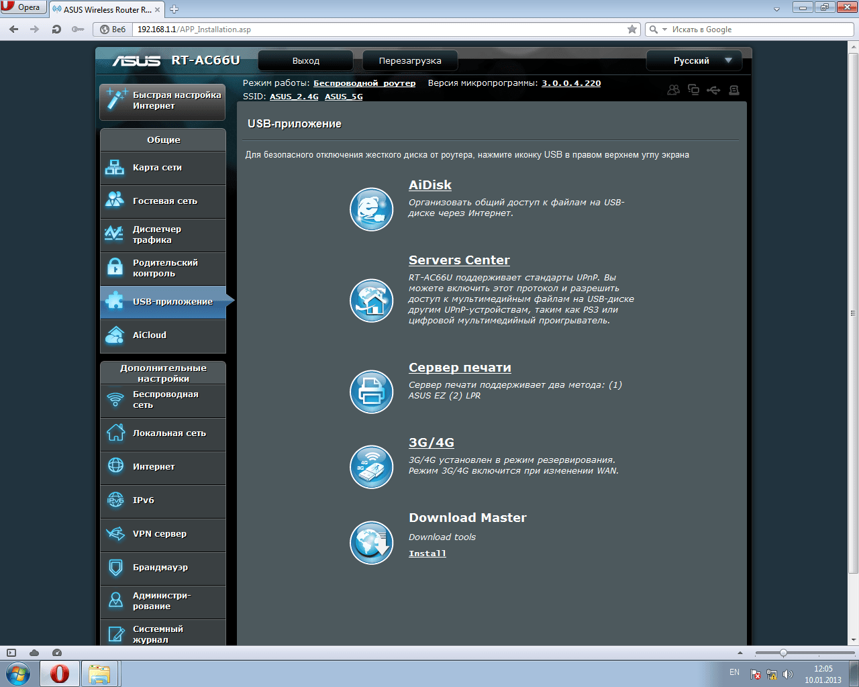
Task: Click the Install link for Download Master
Action: click(x=427, y=553)
